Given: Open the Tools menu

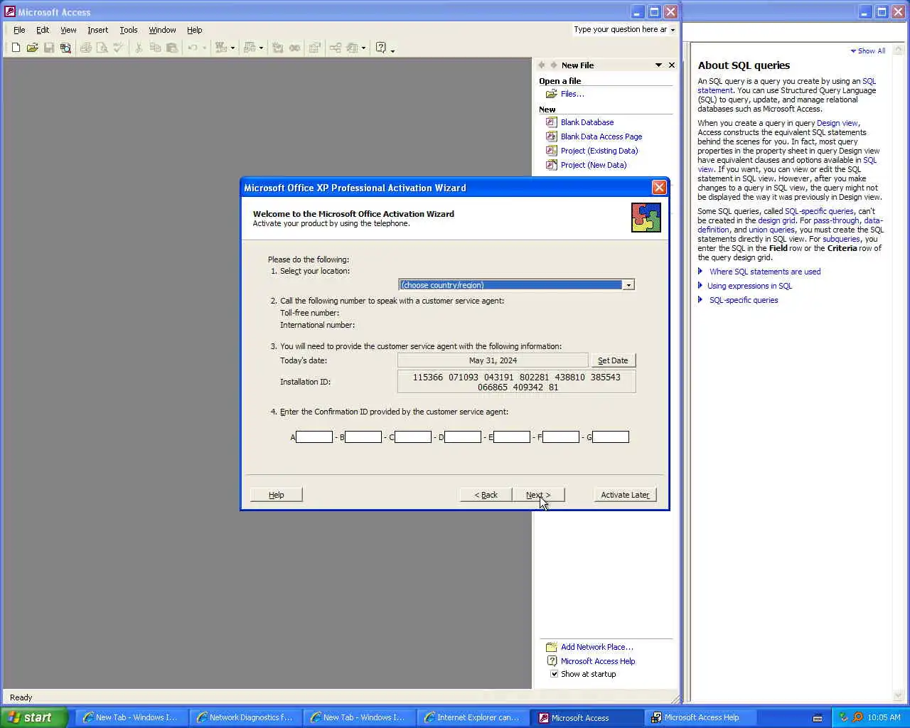Looking at the screenshot, I should (129, 30).
